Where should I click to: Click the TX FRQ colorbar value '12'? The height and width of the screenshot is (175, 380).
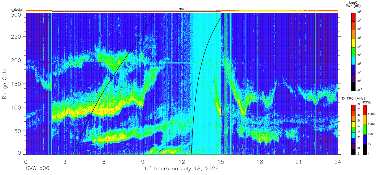point(358,137)
